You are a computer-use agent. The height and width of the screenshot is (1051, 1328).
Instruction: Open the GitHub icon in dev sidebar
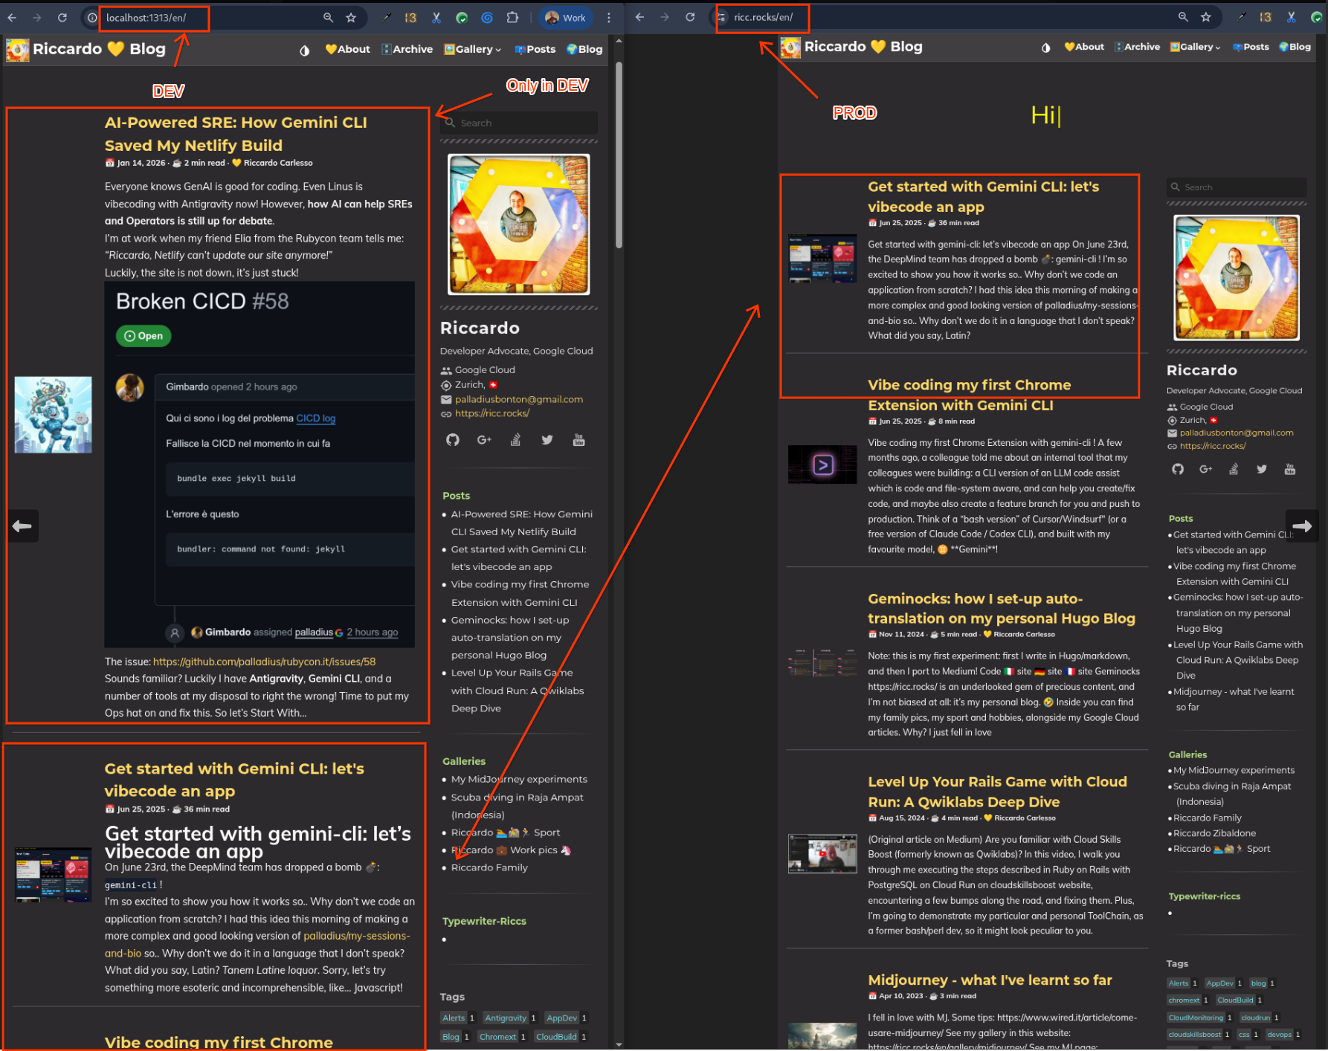[453, 439]
